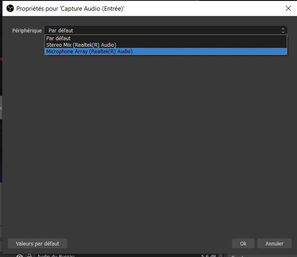Select 'Par défaut' from the device list

click(x=58, y=39)
